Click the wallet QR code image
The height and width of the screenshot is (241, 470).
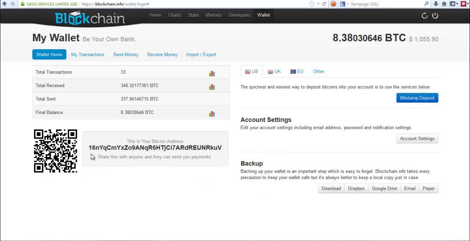(55, 151)
